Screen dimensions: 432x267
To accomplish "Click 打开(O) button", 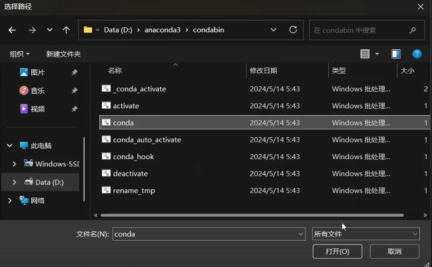I will tap(337, 251).
